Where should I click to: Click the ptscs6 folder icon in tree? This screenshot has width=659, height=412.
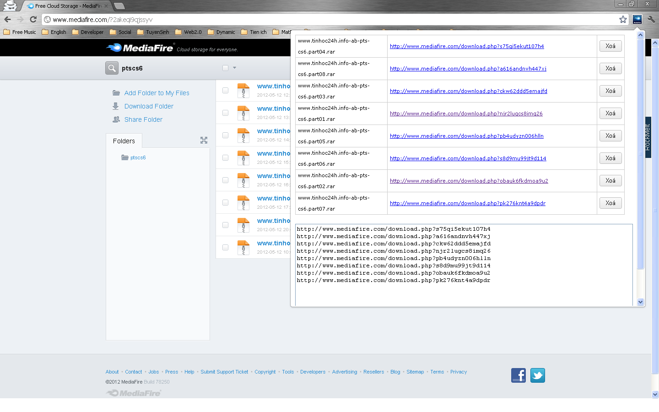(x=124, y=157)
